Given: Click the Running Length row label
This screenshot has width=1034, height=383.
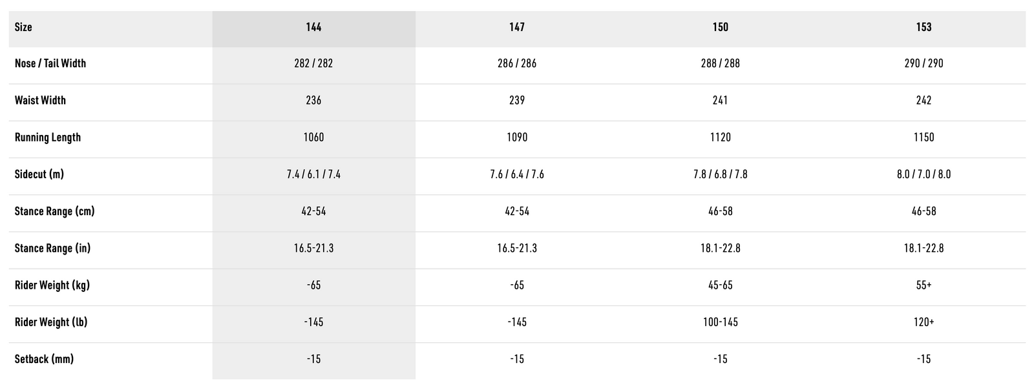Looking at the screenshot, I should click(x=48, y=137).
